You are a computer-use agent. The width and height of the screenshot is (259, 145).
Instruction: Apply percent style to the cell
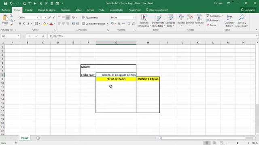coord(119,24)
